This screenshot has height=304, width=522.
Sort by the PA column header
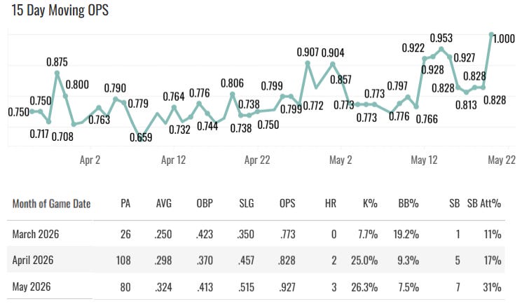point(125,203)
